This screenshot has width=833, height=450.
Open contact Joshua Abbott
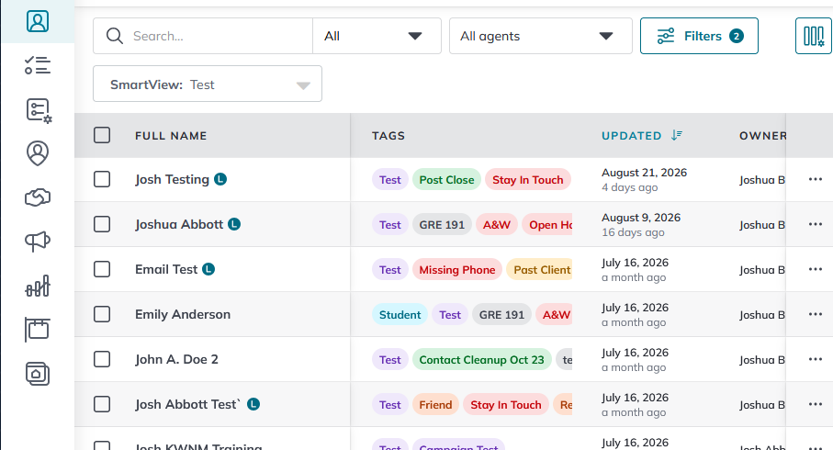[x=179, y=224]
